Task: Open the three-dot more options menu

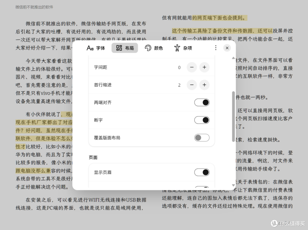Action: click(x=216, y=48)
